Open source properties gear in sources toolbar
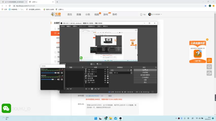The height and width of the screenshot is (121, 216). tap(92, 89)
